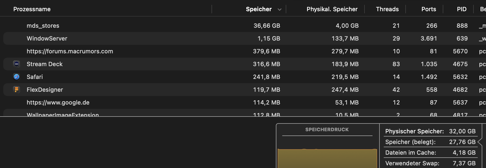Select the WindowServer process
The height and width of the screenshot is (168, 486).
tap(47, 39)
